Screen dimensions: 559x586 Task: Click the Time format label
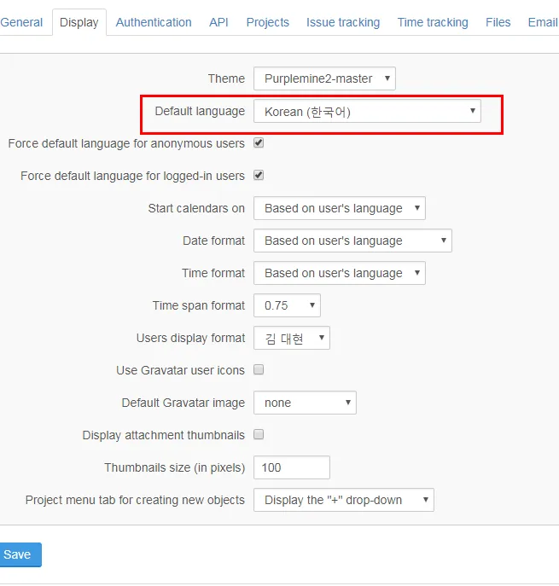pyautogui.click(x=213, y=273)
